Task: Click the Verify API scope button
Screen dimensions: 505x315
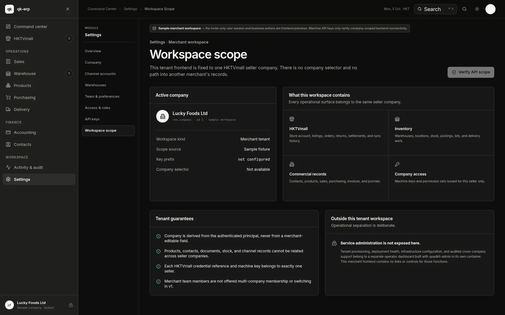Action: tap(471, 72)
